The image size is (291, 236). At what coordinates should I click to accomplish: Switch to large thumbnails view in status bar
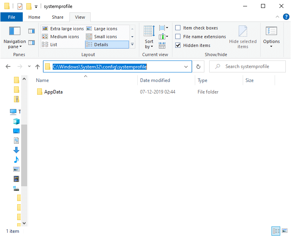click(285, 230)
